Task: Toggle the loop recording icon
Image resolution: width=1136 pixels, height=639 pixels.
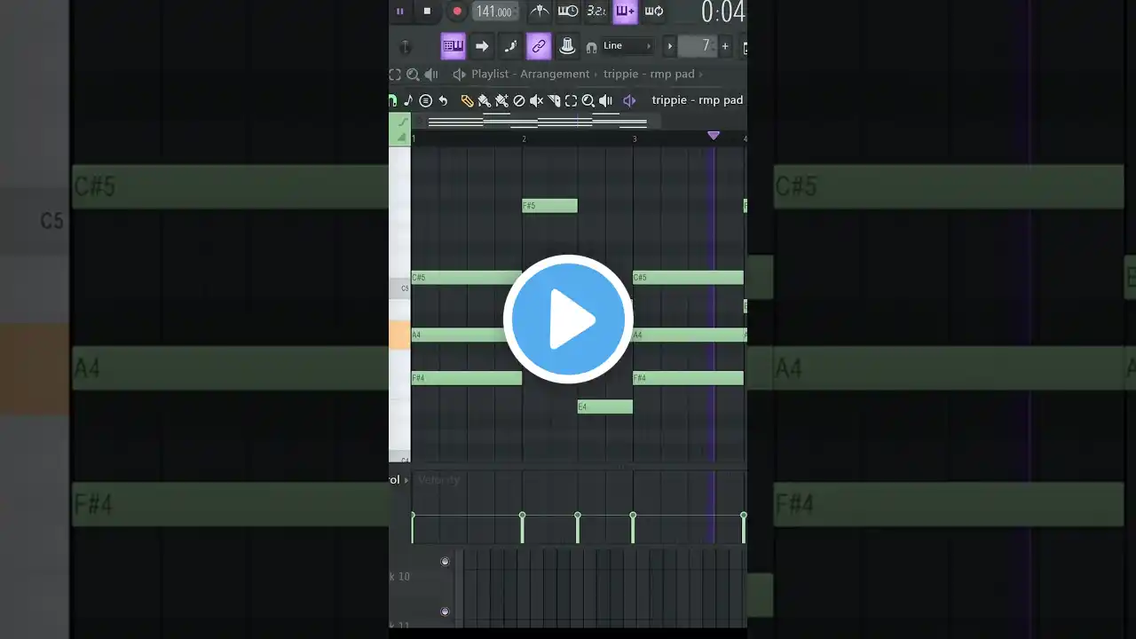Action: coord(654,12)
